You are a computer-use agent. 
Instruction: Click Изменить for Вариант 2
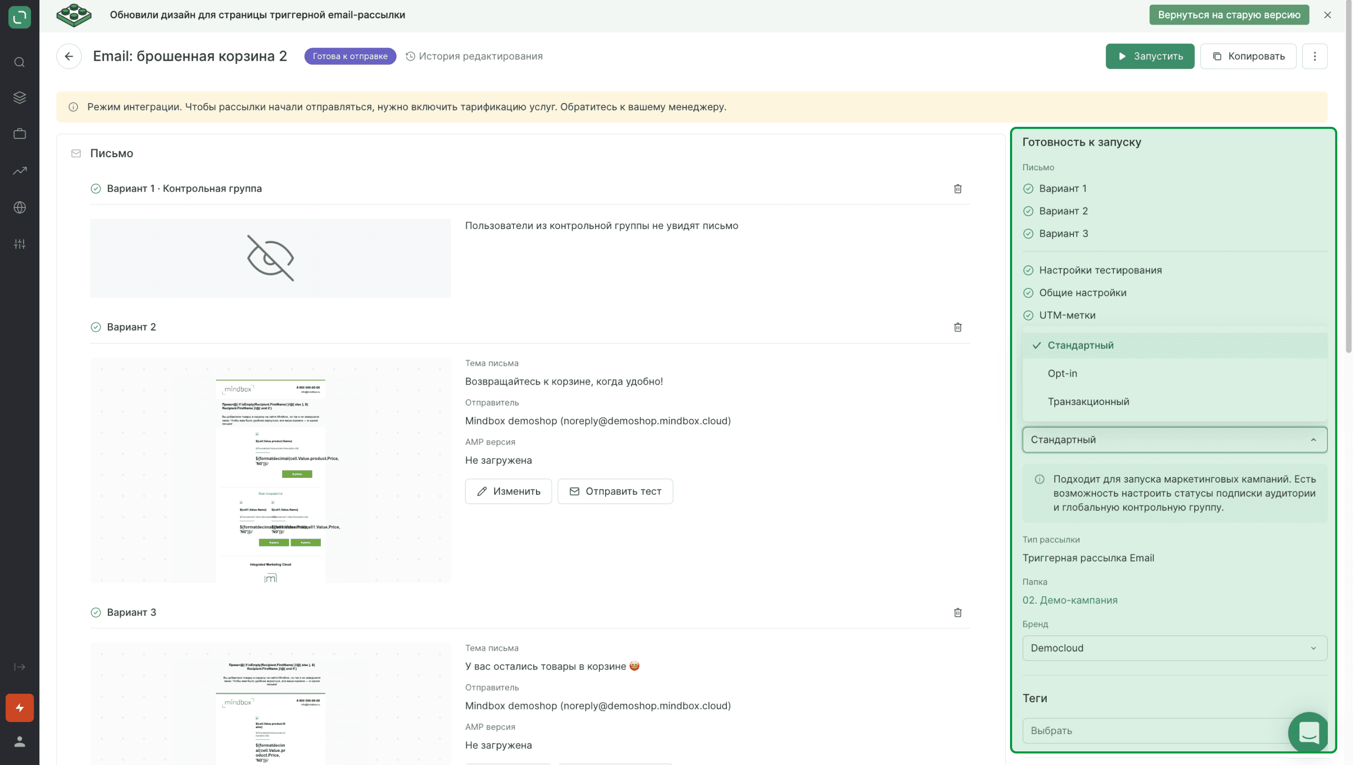(508, 491)
